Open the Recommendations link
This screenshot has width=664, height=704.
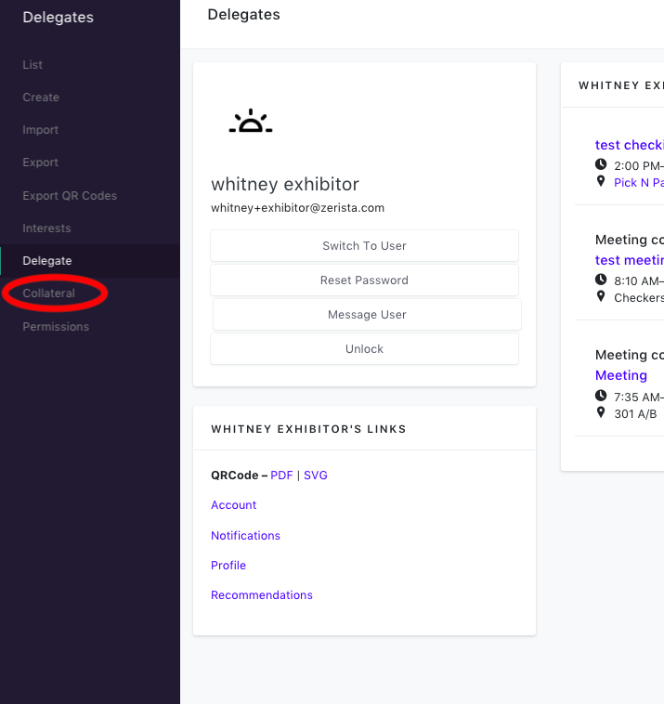point(262,595)
